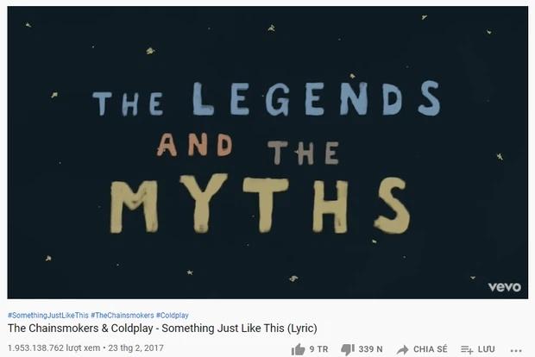The image size is (535, 357).
Task: Click the MYTHS lyric word in the video
Action: (x=260, y=204)
